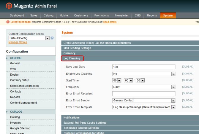Image resolution: width=199 pixels, height=134 pixels.
Task: Click the Save Log, Days input field
Action: tap(144, 67)
